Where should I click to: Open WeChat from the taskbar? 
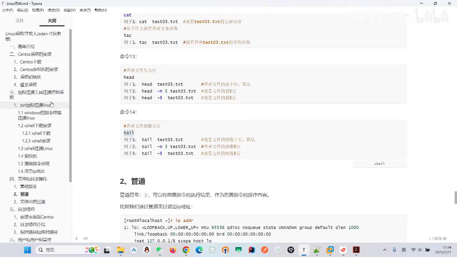coord(160,250)
